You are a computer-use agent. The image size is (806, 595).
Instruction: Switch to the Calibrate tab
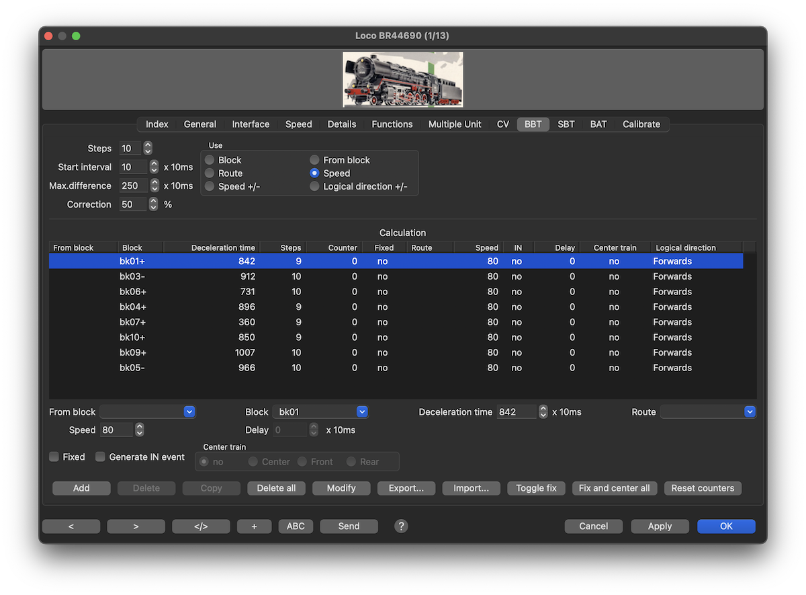click(641, 124)
